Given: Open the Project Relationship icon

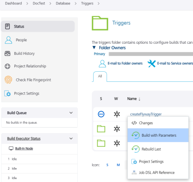Looking at the screenshot, I should pos(7,66).
